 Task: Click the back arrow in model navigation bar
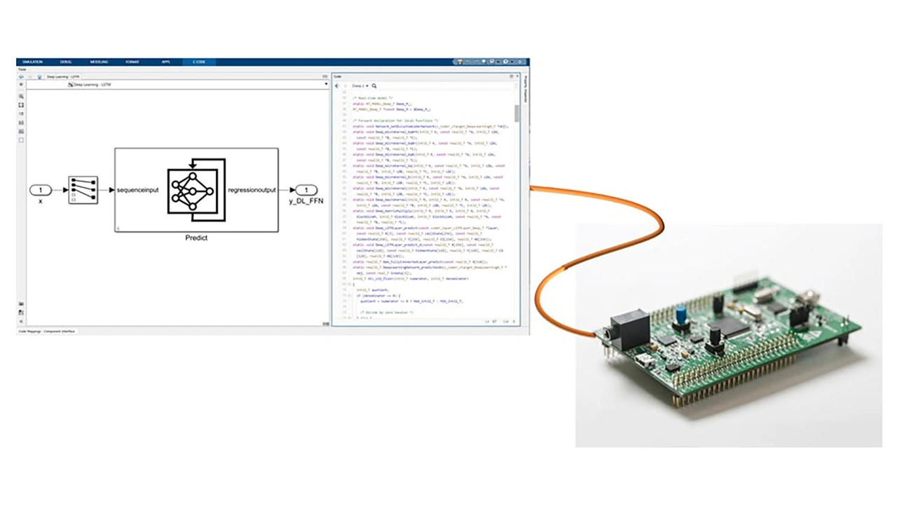[22, 77]
